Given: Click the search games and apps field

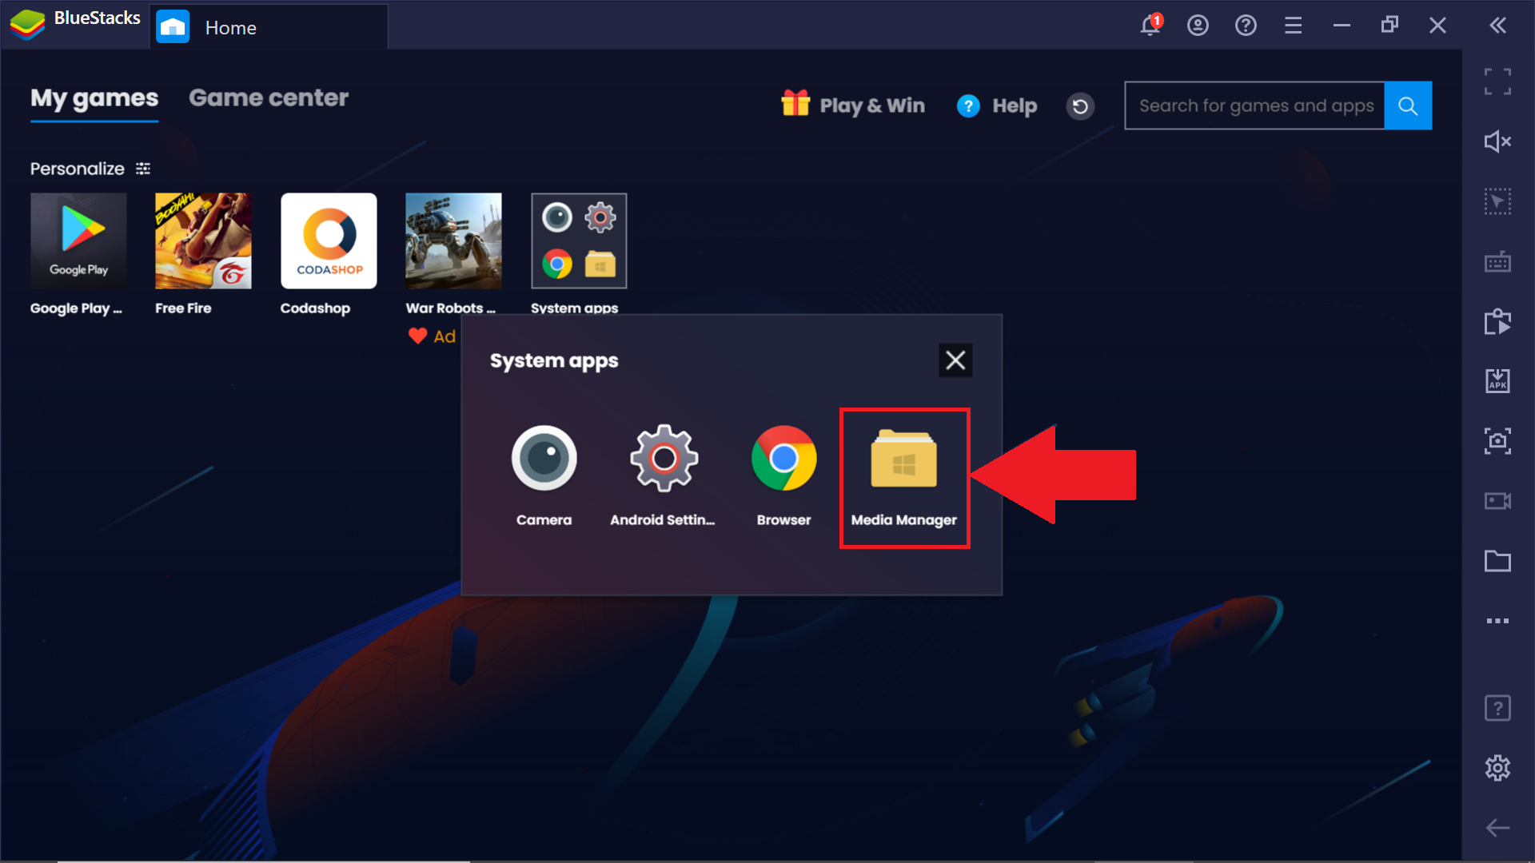Looking at the screenshot, I should click(1257, 105).
